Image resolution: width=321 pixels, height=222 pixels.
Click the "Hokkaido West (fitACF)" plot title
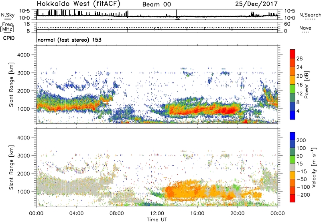(x=79, y=4)
